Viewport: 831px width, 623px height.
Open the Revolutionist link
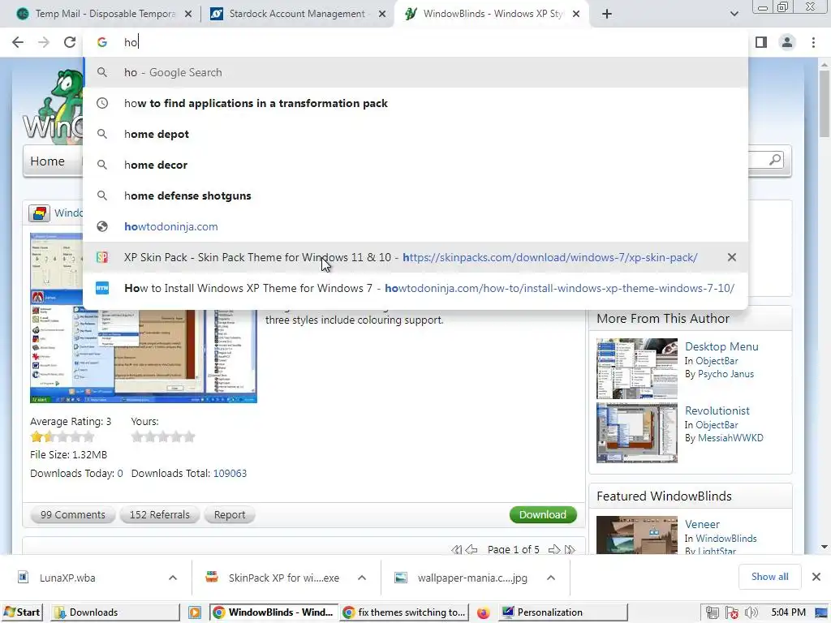point(717,411)
